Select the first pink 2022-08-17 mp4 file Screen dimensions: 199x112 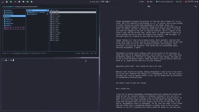tap(14, 27)
